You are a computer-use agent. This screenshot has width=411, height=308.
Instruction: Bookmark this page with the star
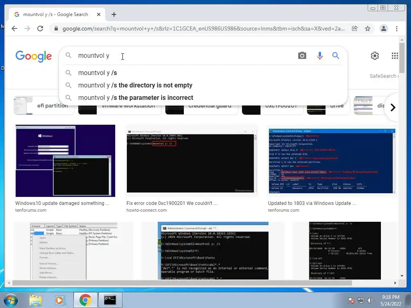pos(368,28)
